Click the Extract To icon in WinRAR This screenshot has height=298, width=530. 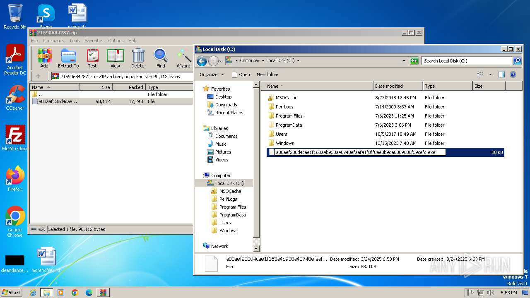click(x=68, y=58)
